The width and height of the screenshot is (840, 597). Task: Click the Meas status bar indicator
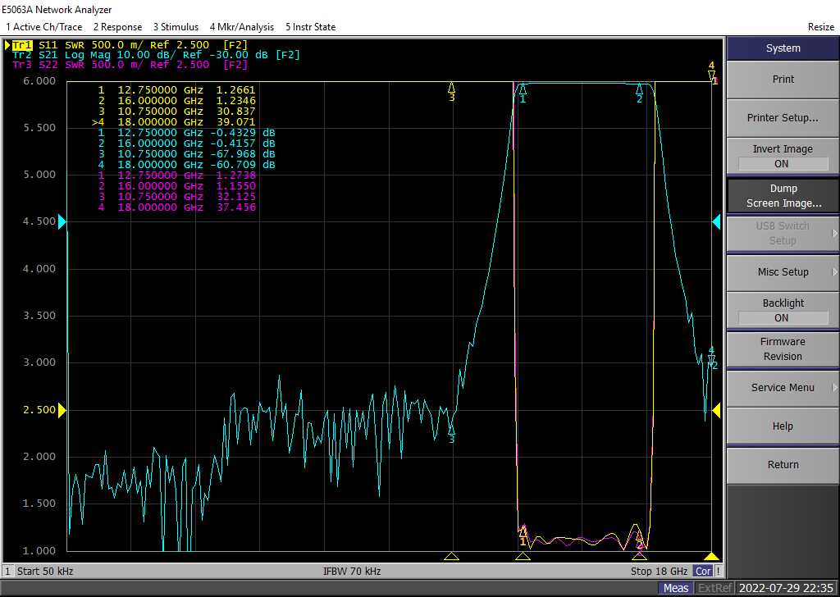pyautogui.click(x=676, y=588)
